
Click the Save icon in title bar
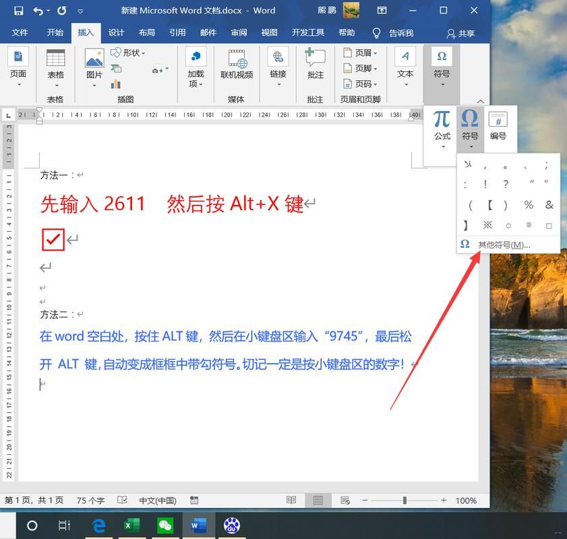click(18, 11)
